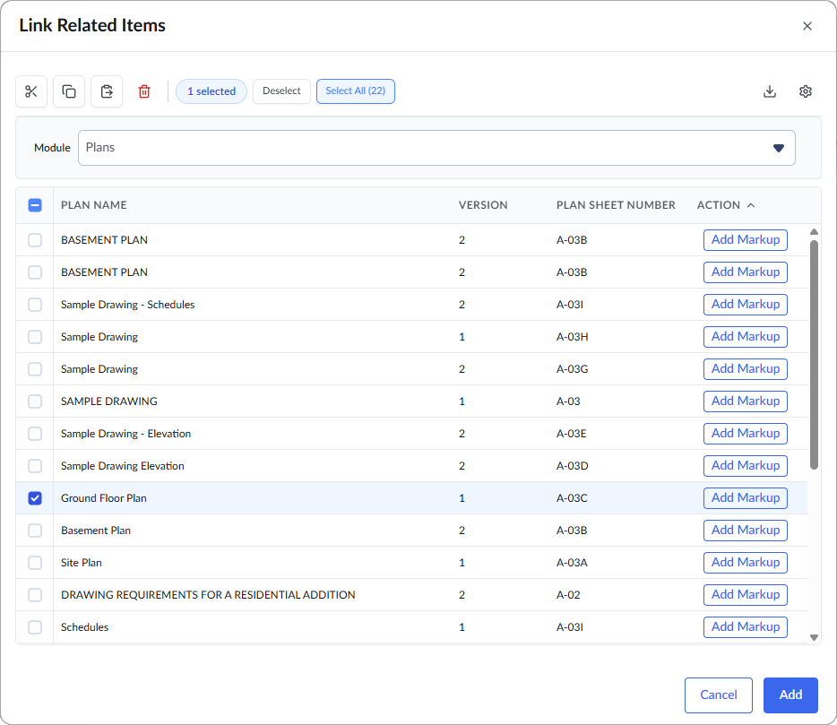Screen dimensions: 837x725
Task: Click the Cancel button
Action: coord(719,695)
